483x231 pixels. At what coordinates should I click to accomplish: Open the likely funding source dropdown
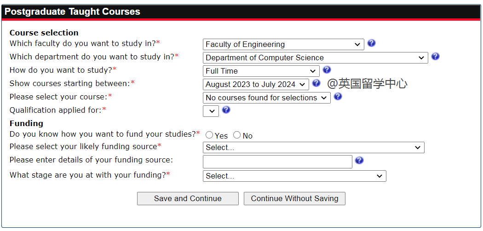[313, 148]
